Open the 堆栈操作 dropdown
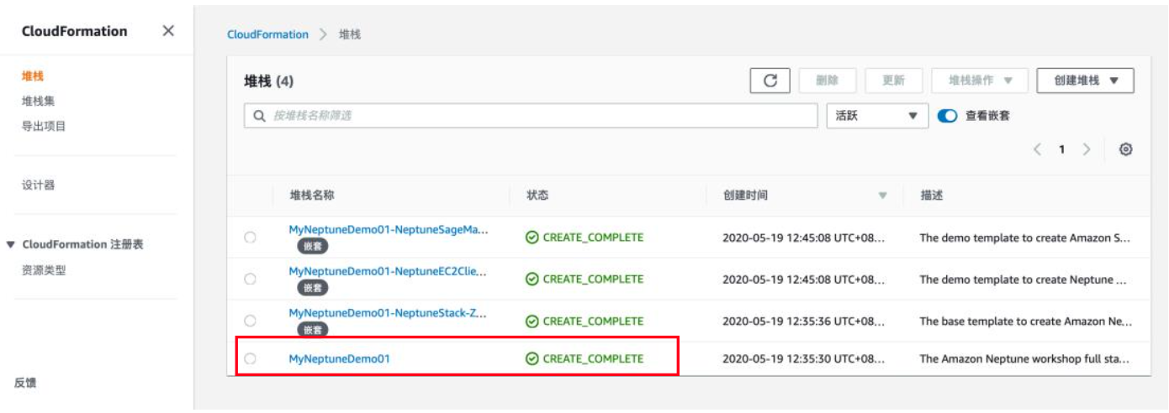1169x413 pixels. coord(980,81)
